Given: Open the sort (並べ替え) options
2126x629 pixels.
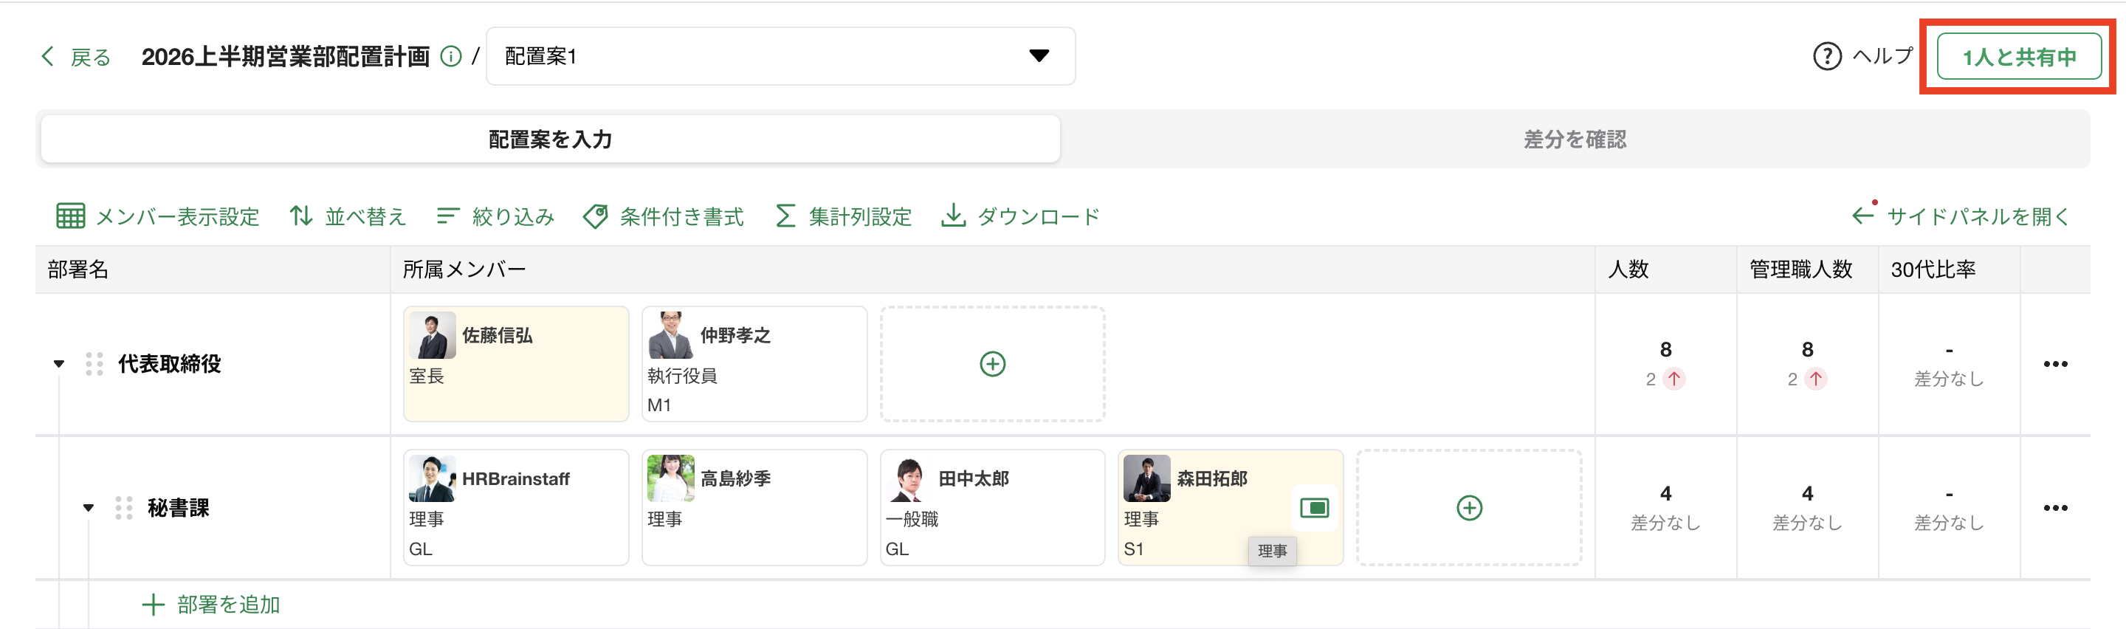Looking at the screenshot, I should pos(348,216).
